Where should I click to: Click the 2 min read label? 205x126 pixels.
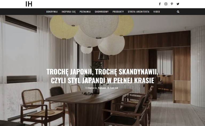tap(114, 88)
